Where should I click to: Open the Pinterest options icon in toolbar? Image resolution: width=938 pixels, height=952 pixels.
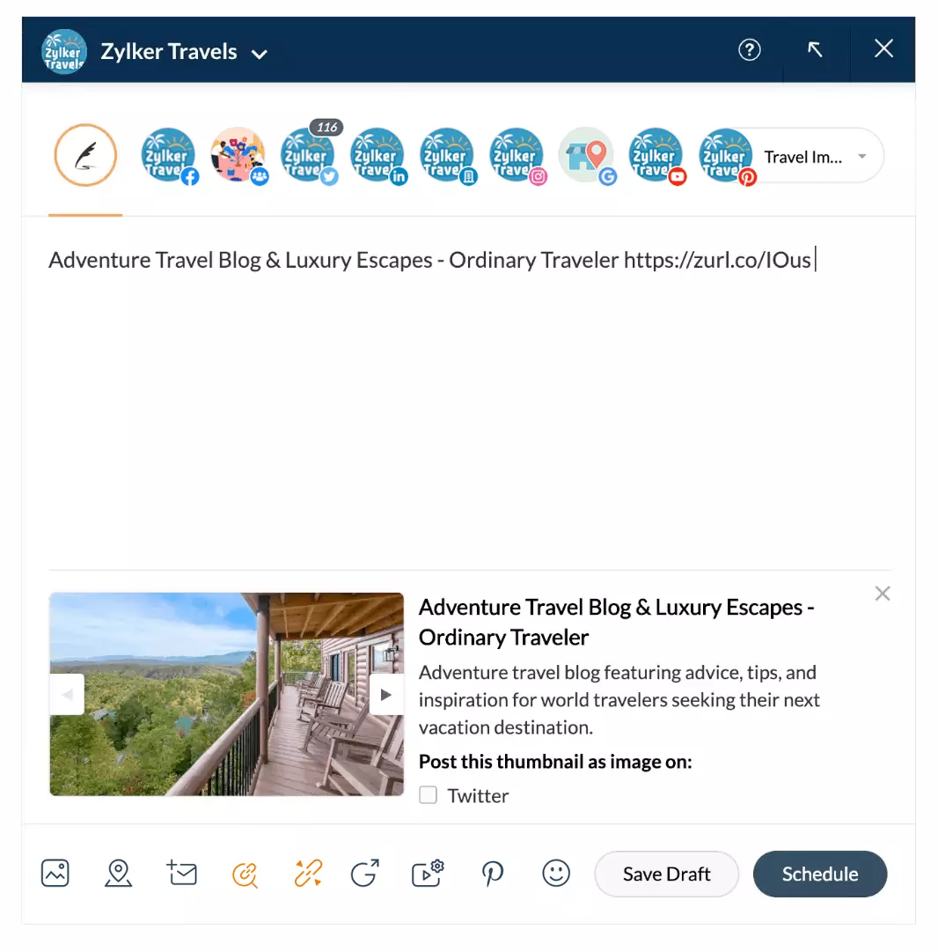click(x=493, y=875)
